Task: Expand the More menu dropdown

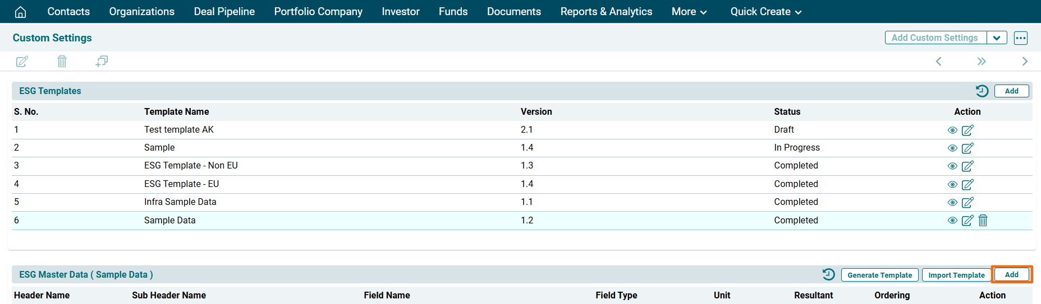Action: click(x=689, y=12)
